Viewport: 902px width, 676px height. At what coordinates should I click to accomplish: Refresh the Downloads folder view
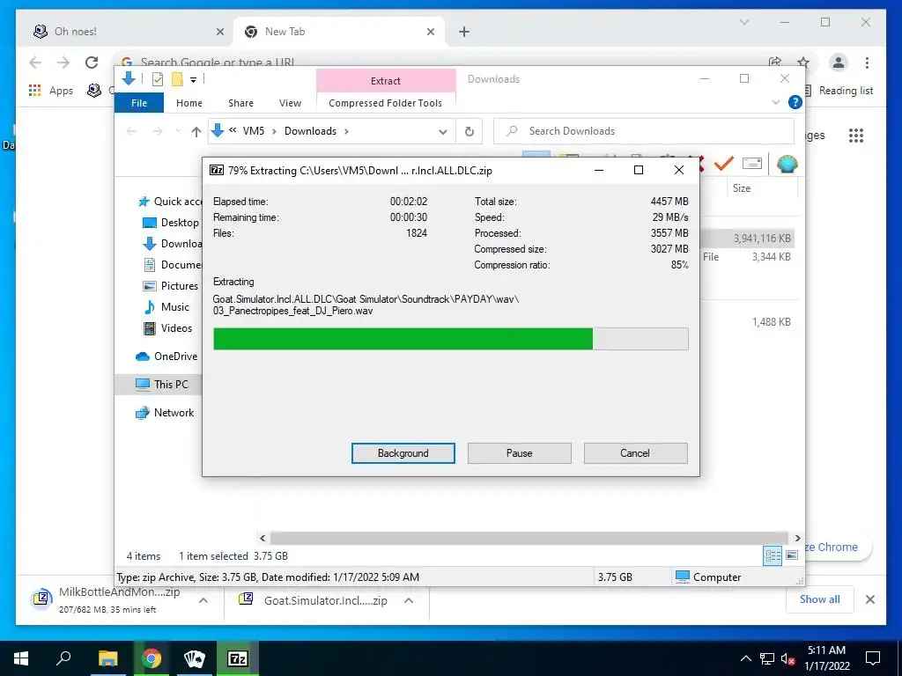click(469, 132)
